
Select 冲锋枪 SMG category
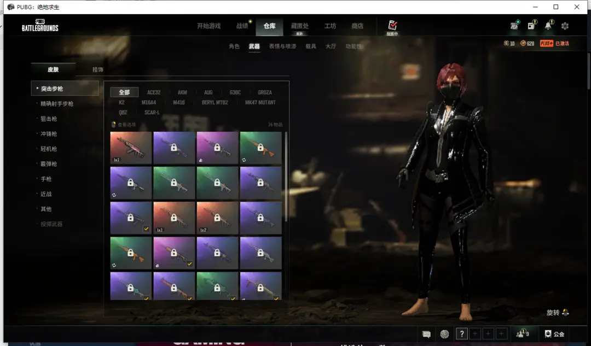49,134
